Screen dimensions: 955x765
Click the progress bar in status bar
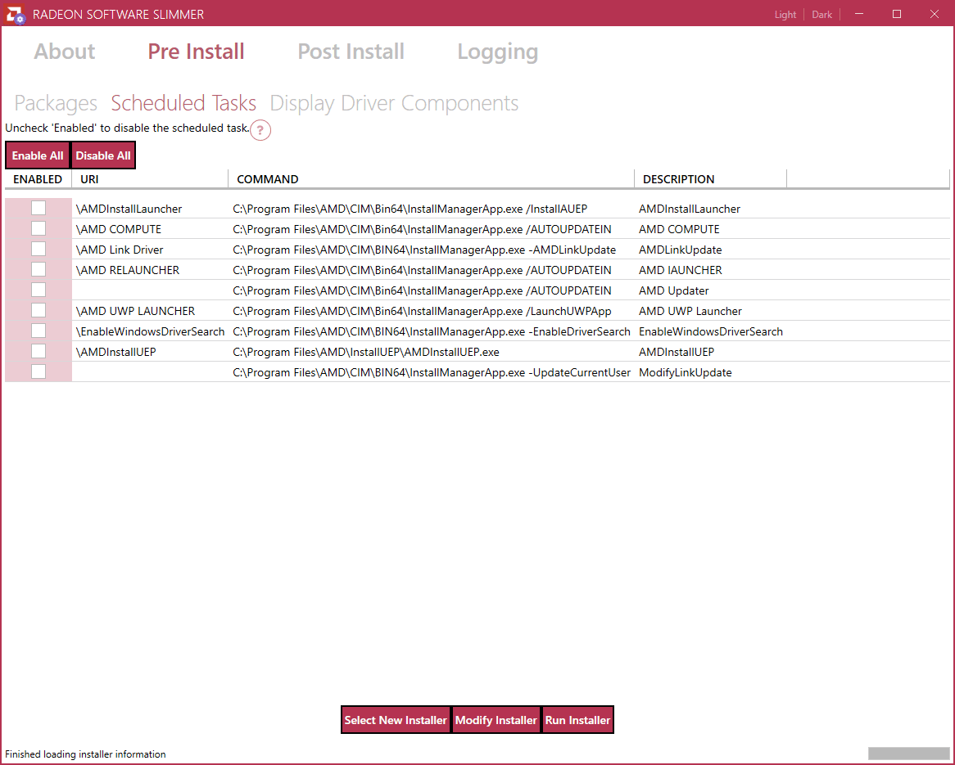[908, 754]
